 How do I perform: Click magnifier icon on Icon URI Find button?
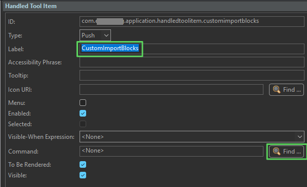coord(277,90)
